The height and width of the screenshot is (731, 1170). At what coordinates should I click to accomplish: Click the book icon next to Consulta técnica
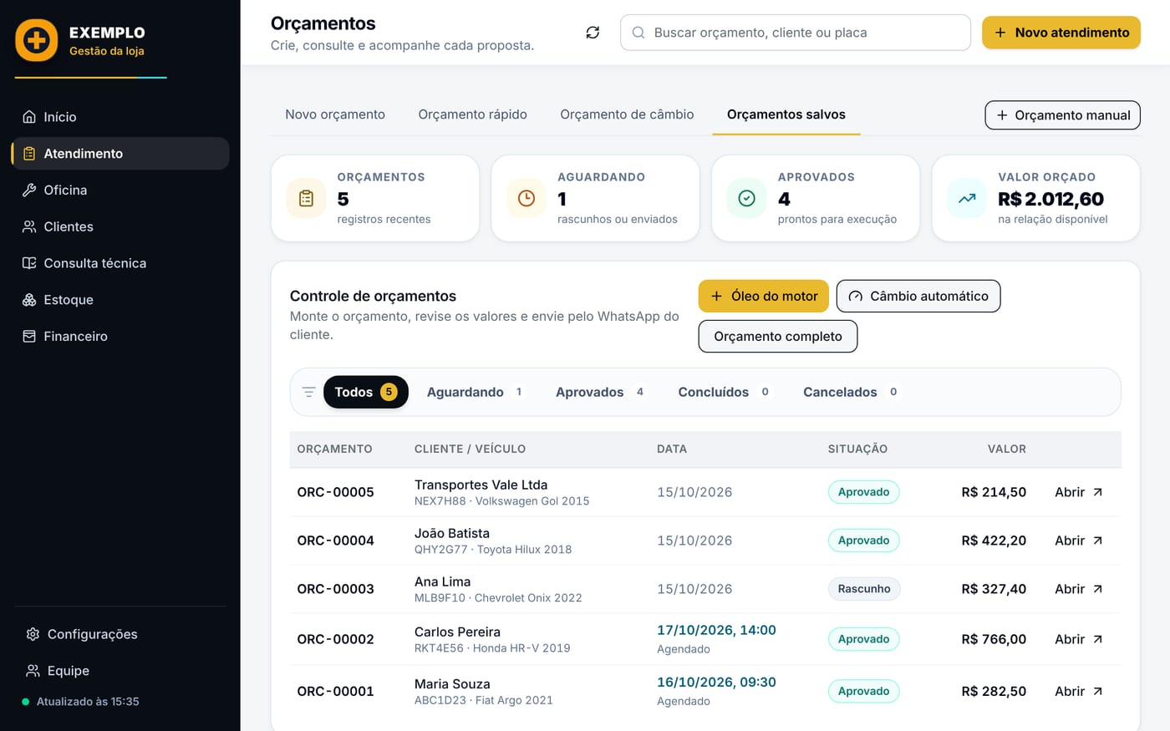29,263
